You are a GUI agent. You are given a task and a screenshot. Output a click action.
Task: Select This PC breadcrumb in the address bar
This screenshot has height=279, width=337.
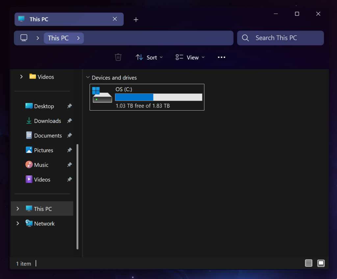(x=58, y=38)
